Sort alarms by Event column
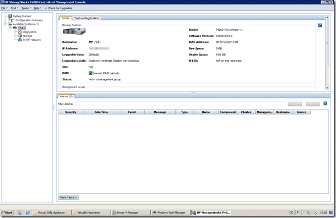The image size is (336, 218). pos(132,112)
